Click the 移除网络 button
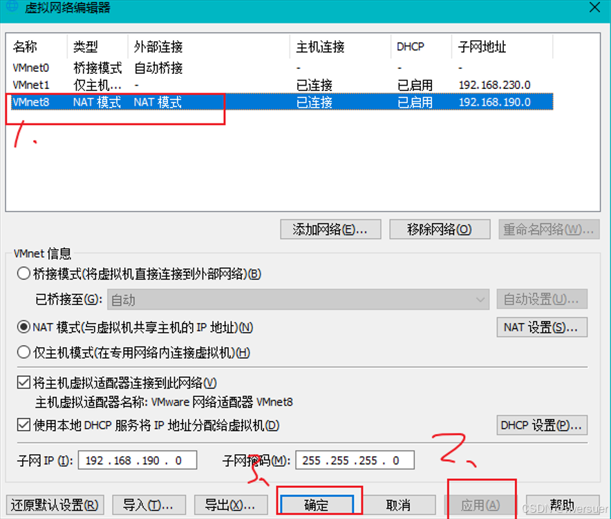Viewport: 611px width, 519px height. pos(440,229)
